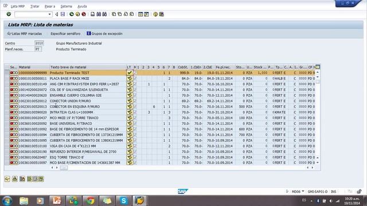Screen dimensions: 367x206
Task: Open the command field dropdown arrow
Action: [x=50, y=14]
